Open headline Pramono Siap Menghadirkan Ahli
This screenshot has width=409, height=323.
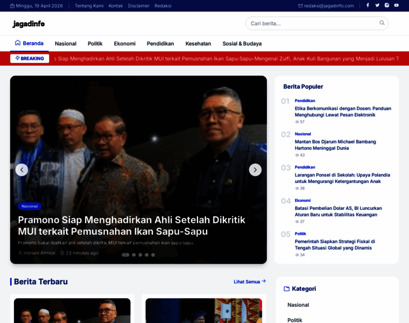coord(131,226)
